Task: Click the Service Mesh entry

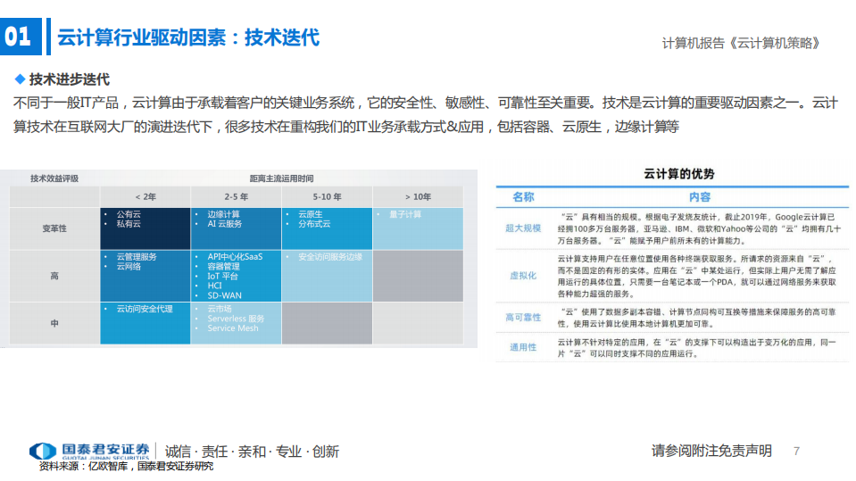Action: click(x=233, y=328)
